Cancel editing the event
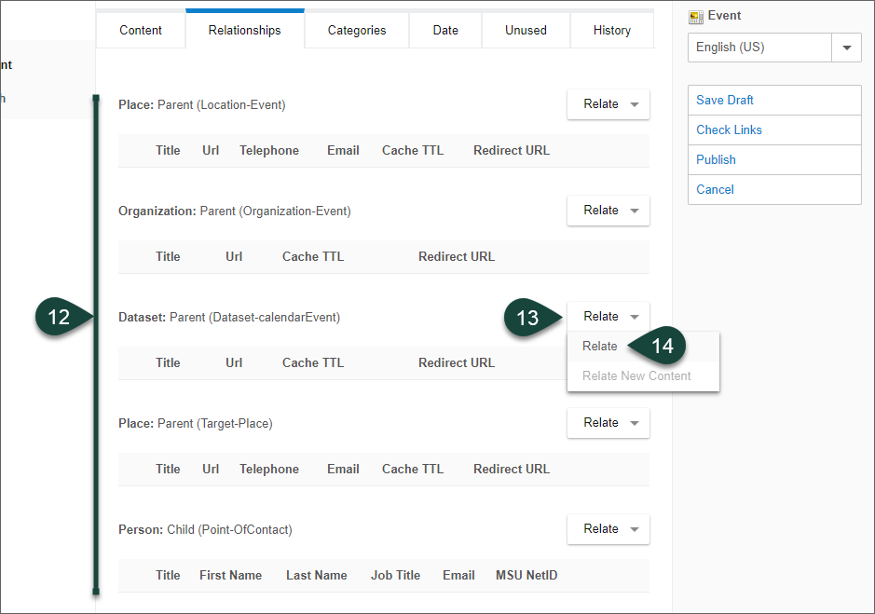Image resolution: width=875 pixels, height=614 pixels. click(x=715, y=189)
